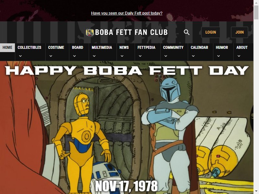Expand the Collectibles menu chevron
The image size is (259, 194).
pos(20,56)
